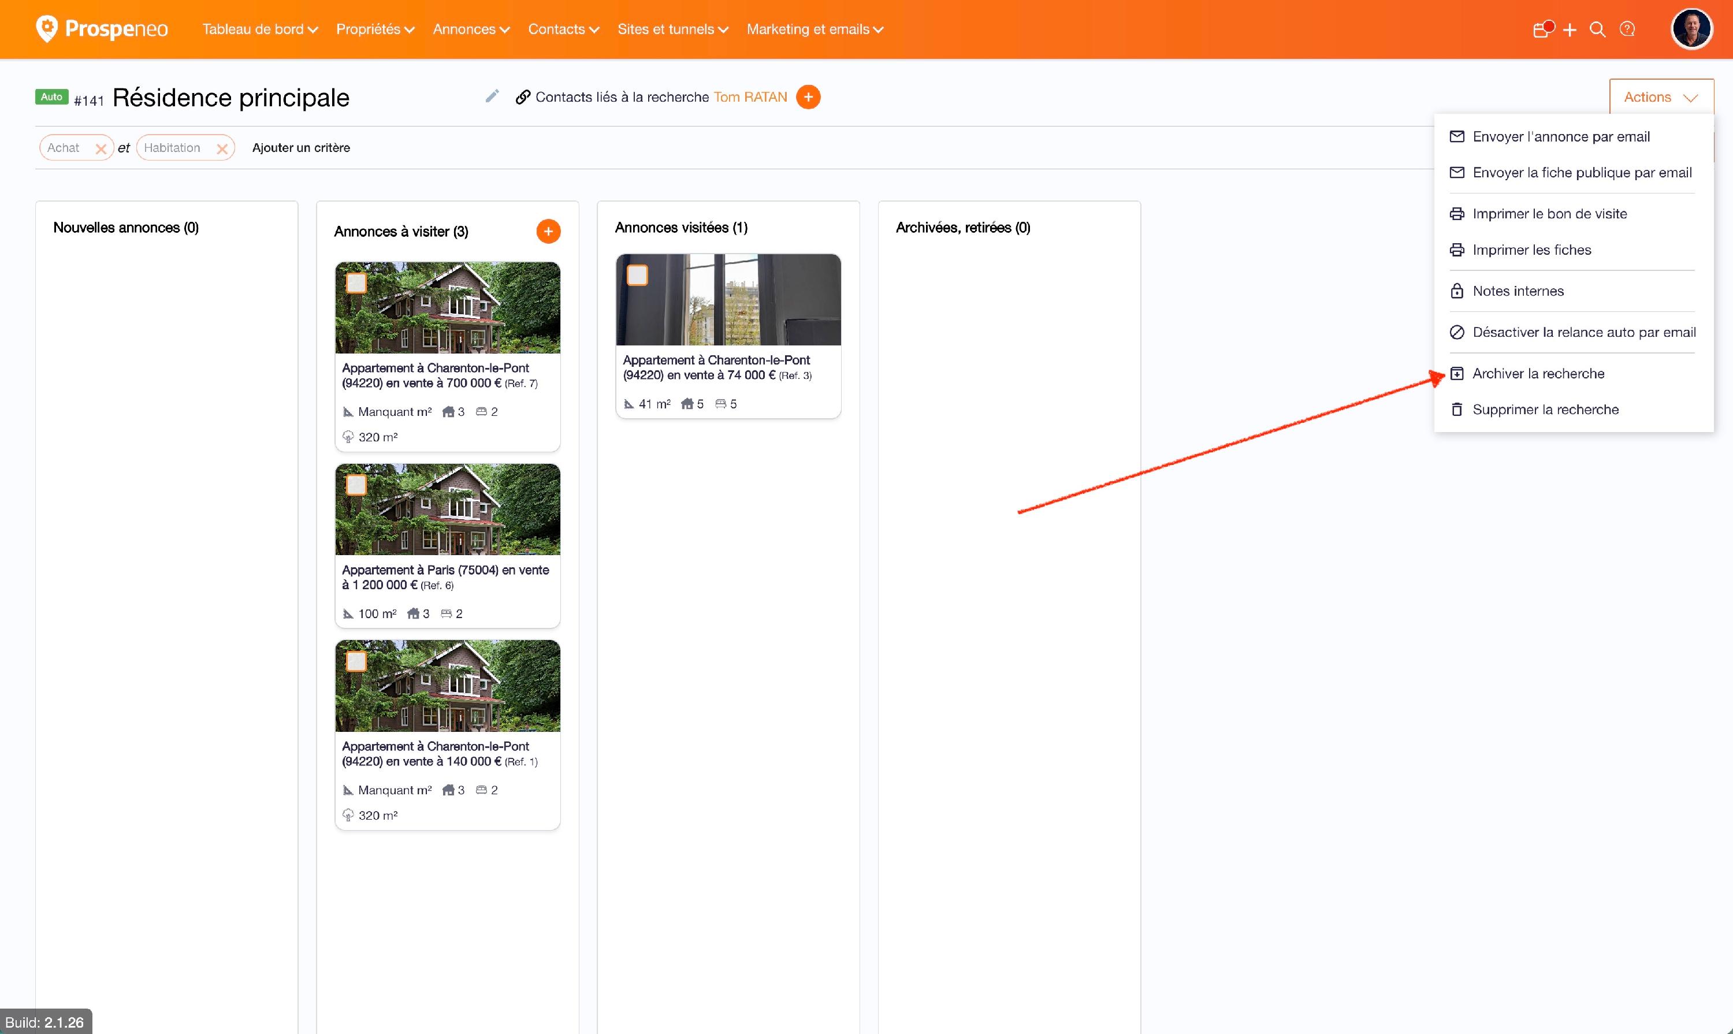Click the Prospeneo logo
This screenshot has width=1733, height=1034.
[x=102, y=28]
